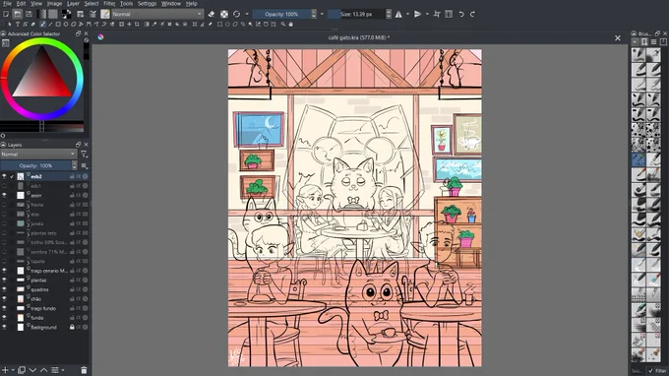The width and height of the screenshot is (669, 376).
Task: Open an existing document via the toolbar
Action: (x=17, y=14)
